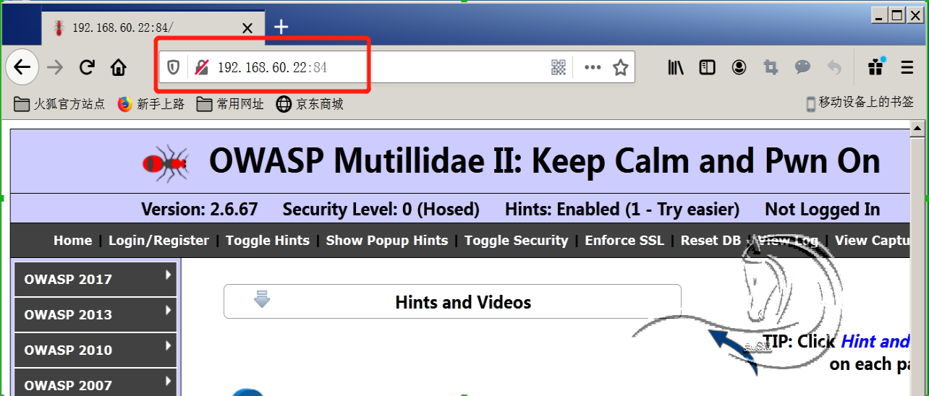Viewport: 929px width, 396px height.
Task: Go to the Home menu link
Action: (x=73, y=241)
